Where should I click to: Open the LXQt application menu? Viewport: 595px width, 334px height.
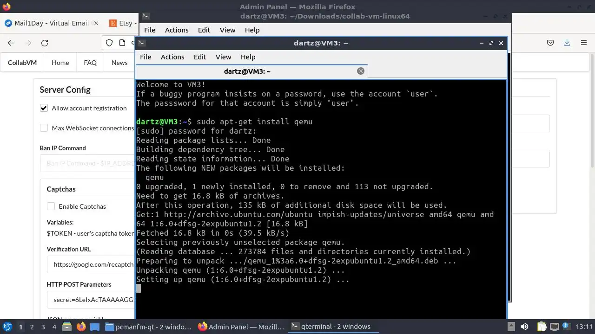click(x=7, y=327)
